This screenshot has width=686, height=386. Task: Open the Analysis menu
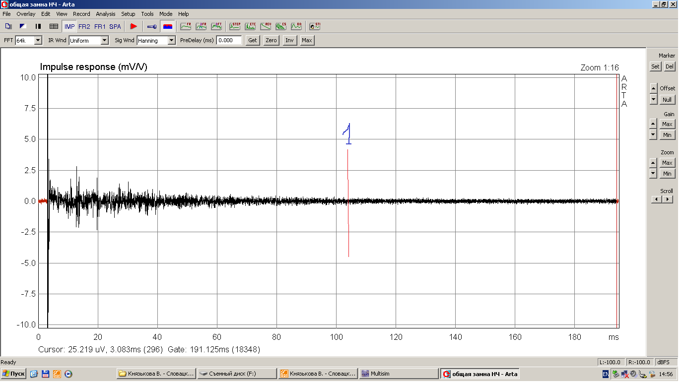(x=105, y=14)
